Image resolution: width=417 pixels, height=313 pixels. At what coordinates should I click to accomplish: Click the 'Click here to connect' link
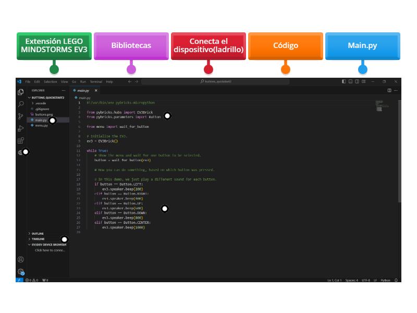tap(50, 250)
